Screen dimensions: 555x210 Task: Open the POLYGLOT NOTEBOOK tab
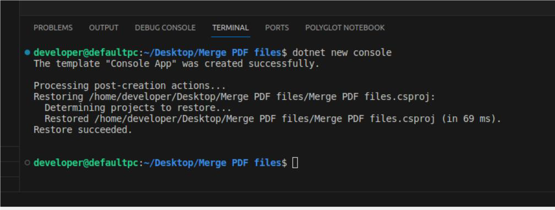pyautogui.click(x=345, y=28)
